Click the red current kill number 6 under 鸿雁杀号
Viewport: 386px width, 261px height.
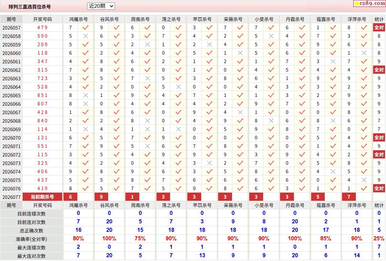(70, 197)
